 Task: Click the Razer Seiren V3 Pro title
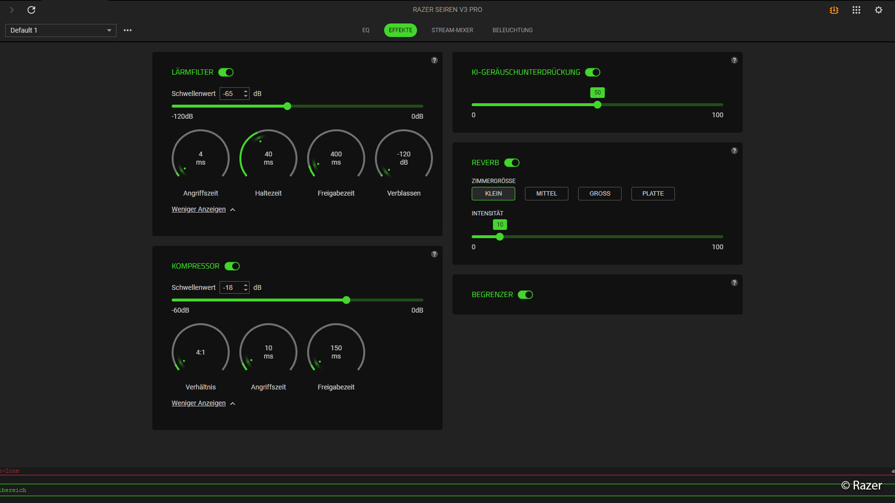447,9
